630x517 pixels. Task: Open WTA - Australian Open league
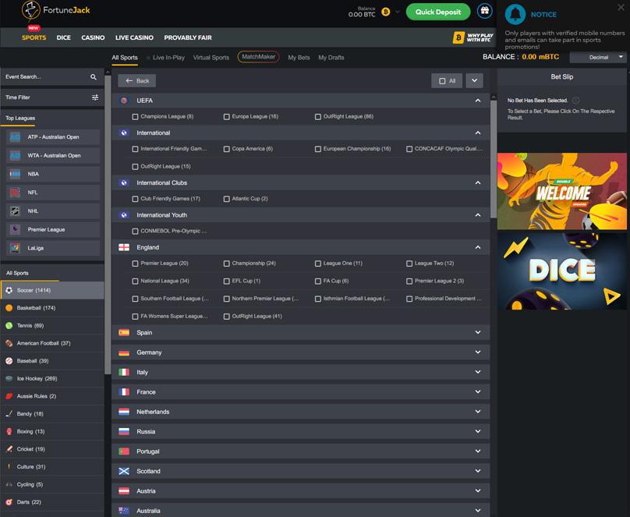53,155
